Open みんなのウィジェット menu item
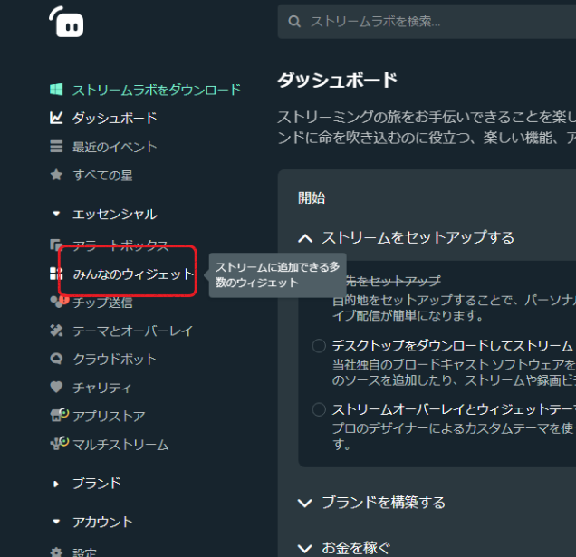Viewport: 576px width, 557px height. pyautogui.click(x=133, y=274)
